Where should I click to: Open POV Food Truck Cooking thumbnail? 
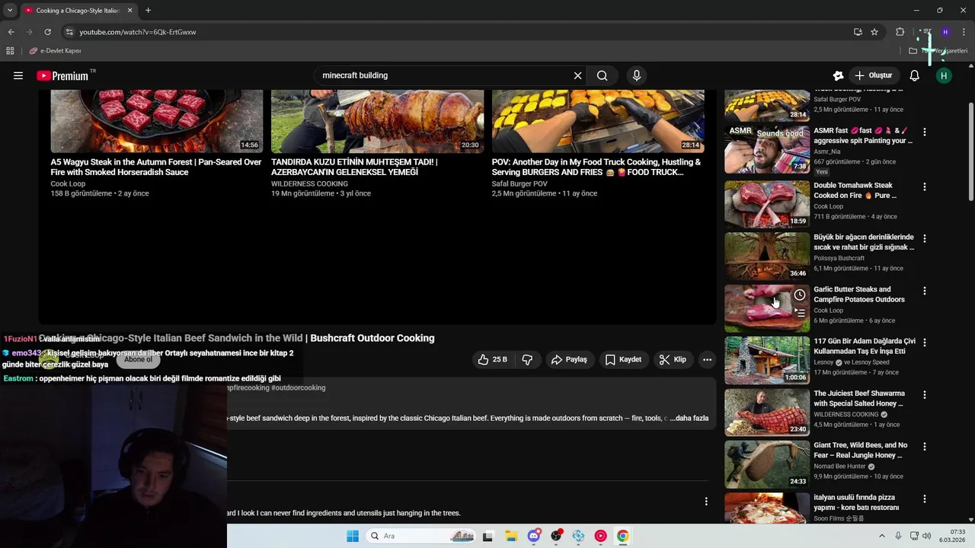point(598,121)
